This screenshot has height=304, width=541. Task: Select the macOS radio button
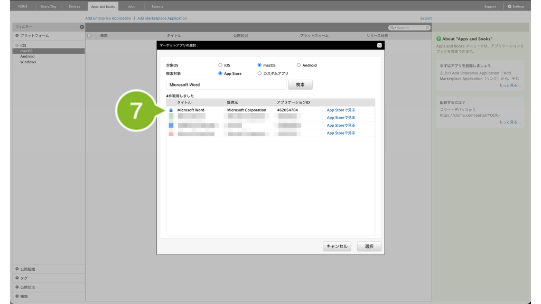(259, 65)
